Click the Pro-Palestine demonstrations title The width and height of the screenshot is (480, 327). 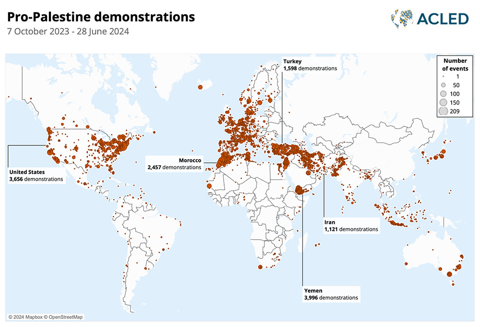[101, 17]
